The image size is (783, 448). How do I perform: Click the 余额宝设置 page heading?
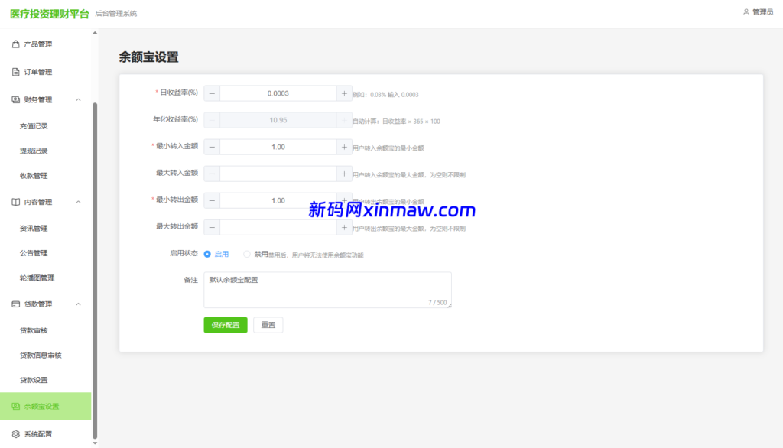point(148,57)
